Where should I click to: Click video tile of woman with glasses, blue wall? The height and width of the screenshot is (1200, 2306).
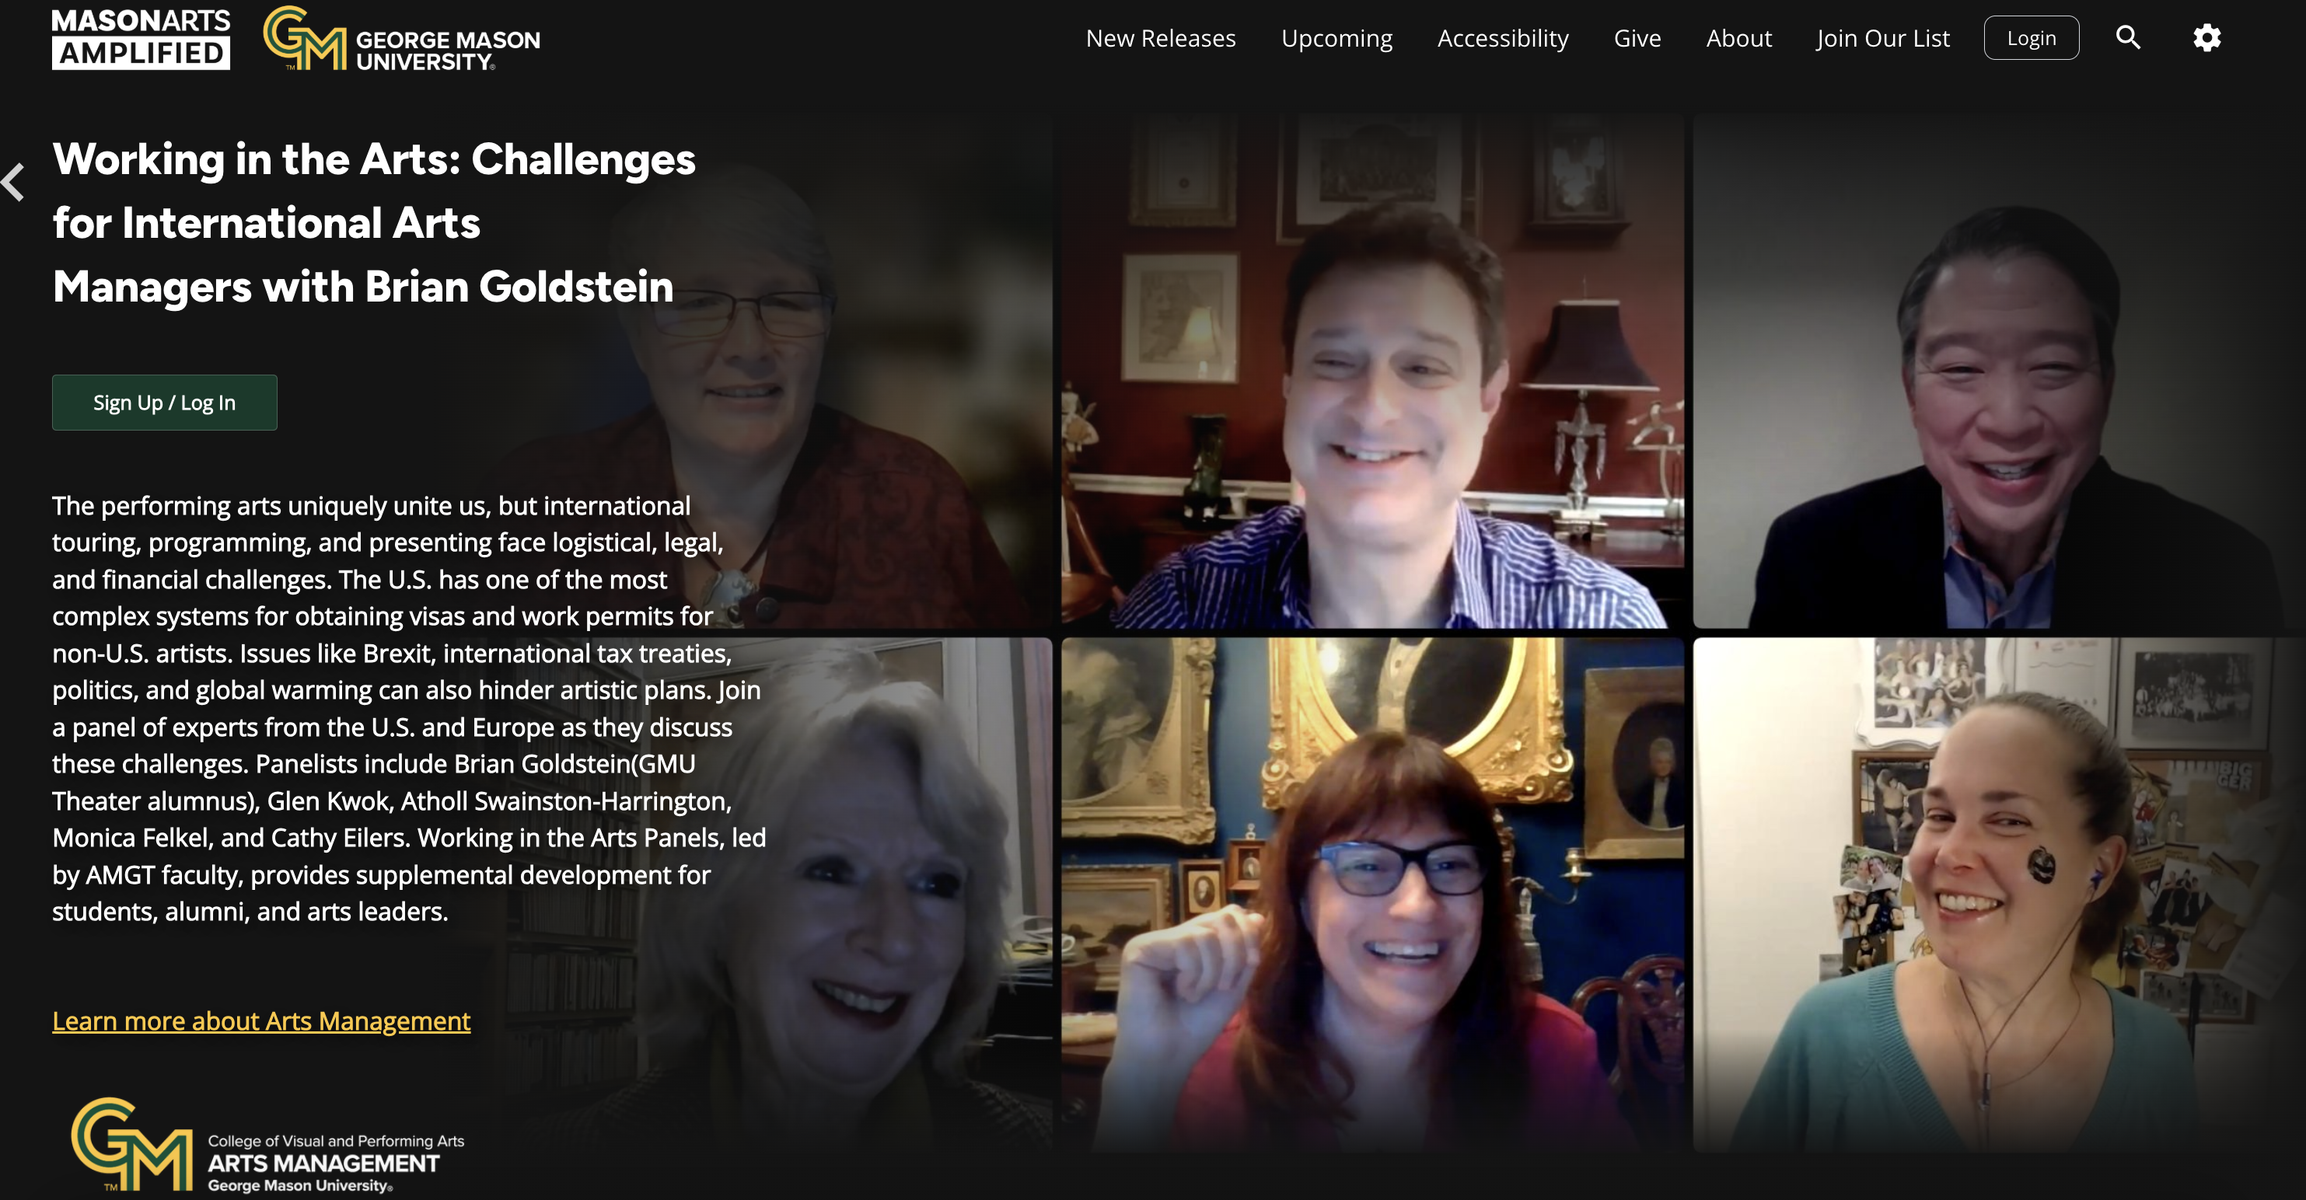[x=1371, y=895]
